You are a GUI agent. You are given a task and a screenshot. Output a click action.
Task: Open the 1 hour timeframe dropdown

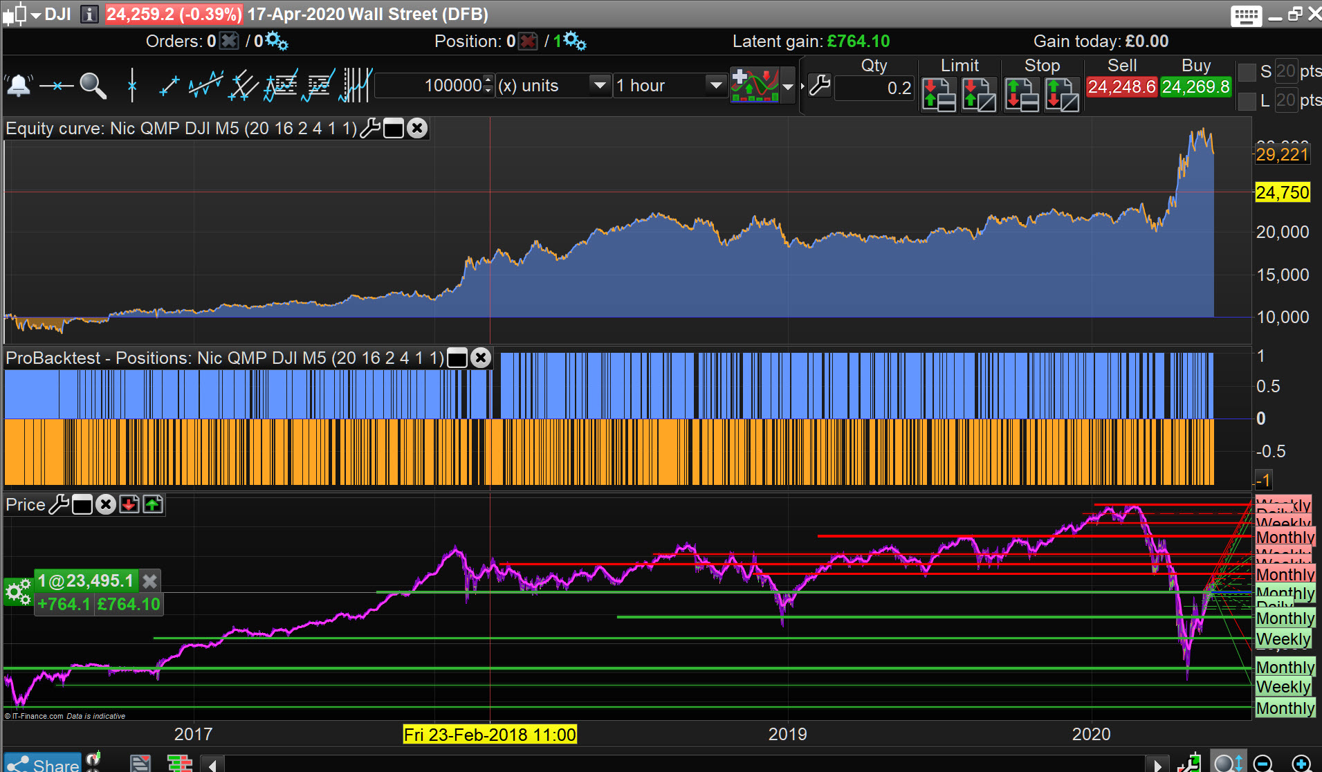tap(715, 86)
